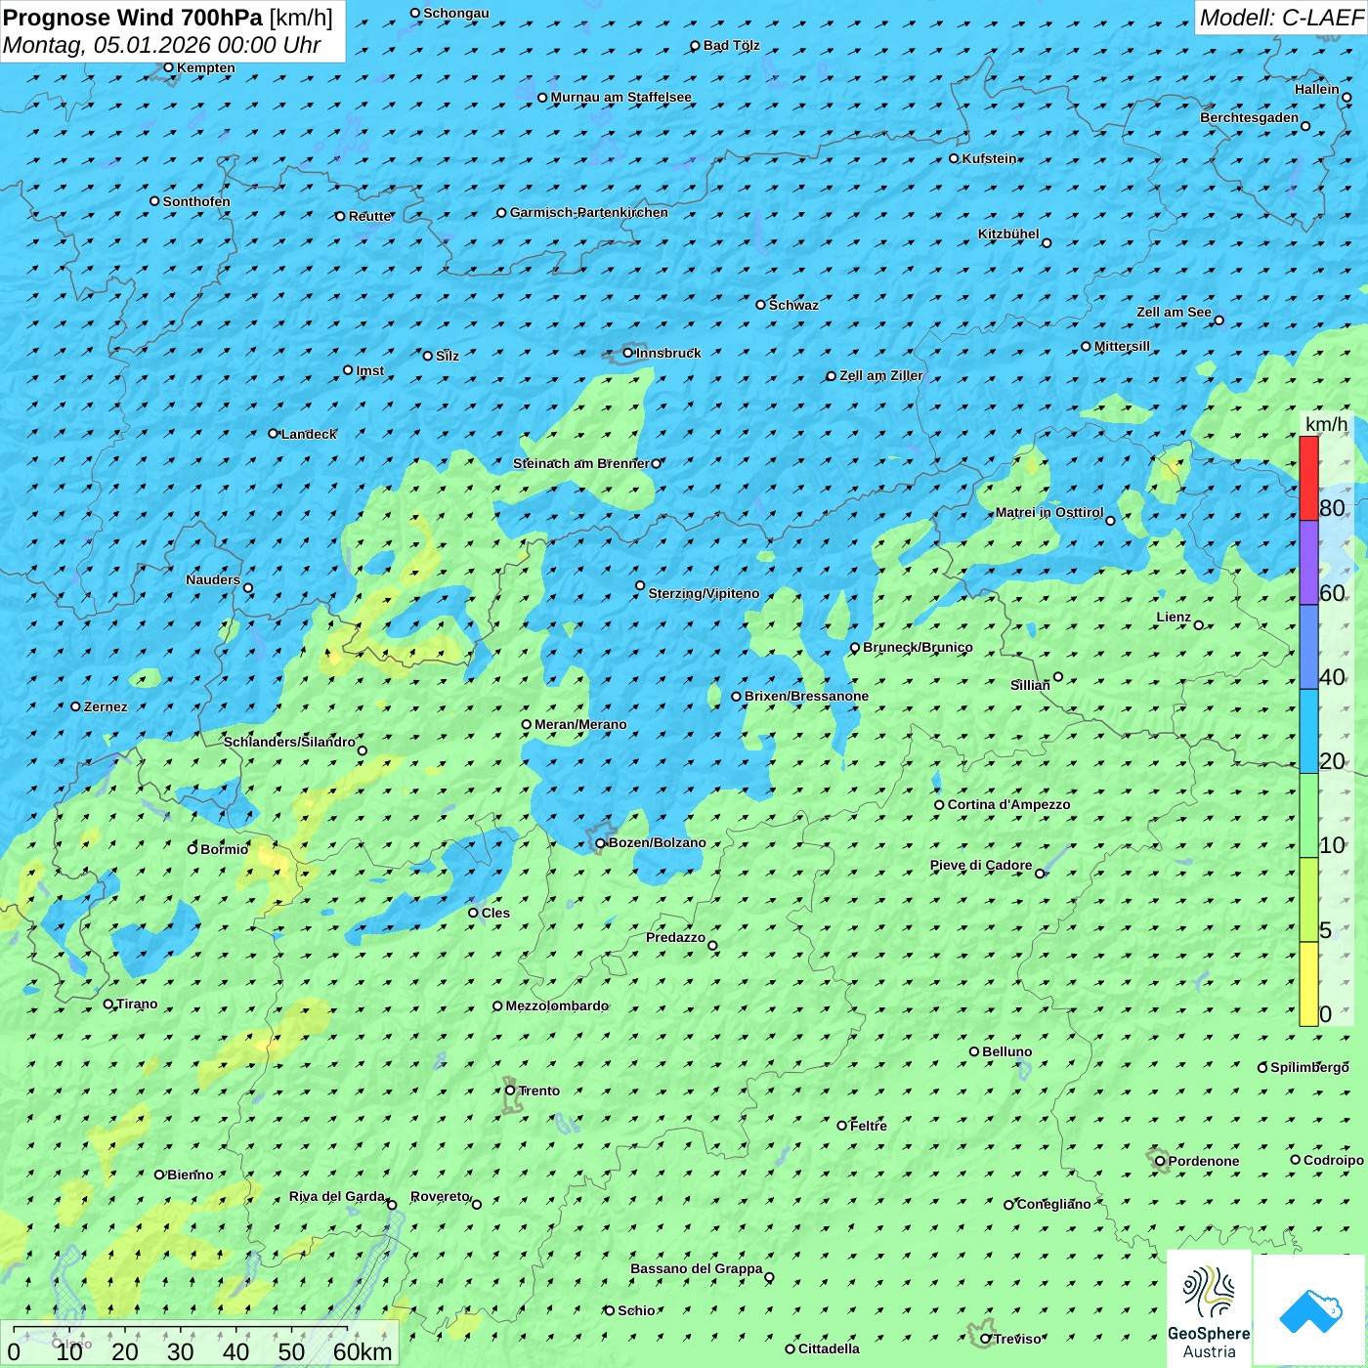Select the light blue 20–40 km/h legend swatch
The height and width of the screenshot is (1368, 1368).
tap(1308, 732)
